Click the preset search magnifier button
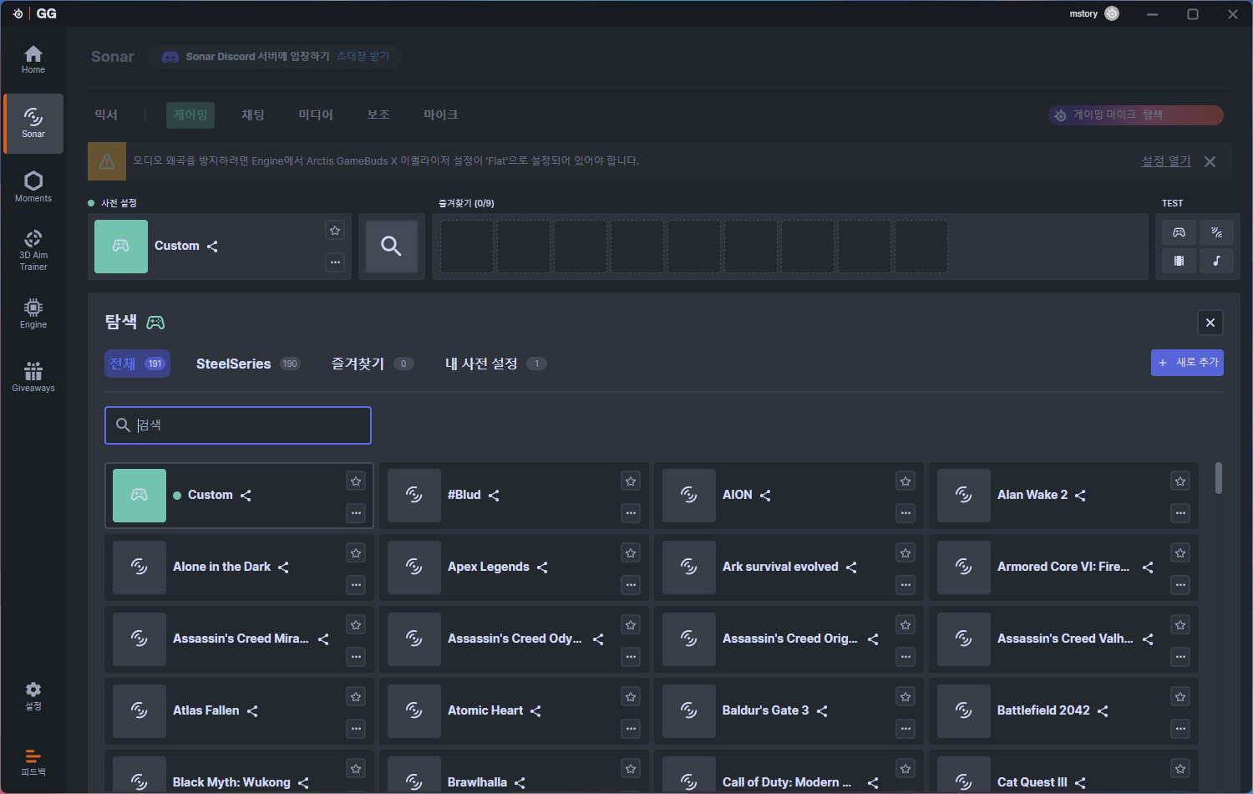 391,246
